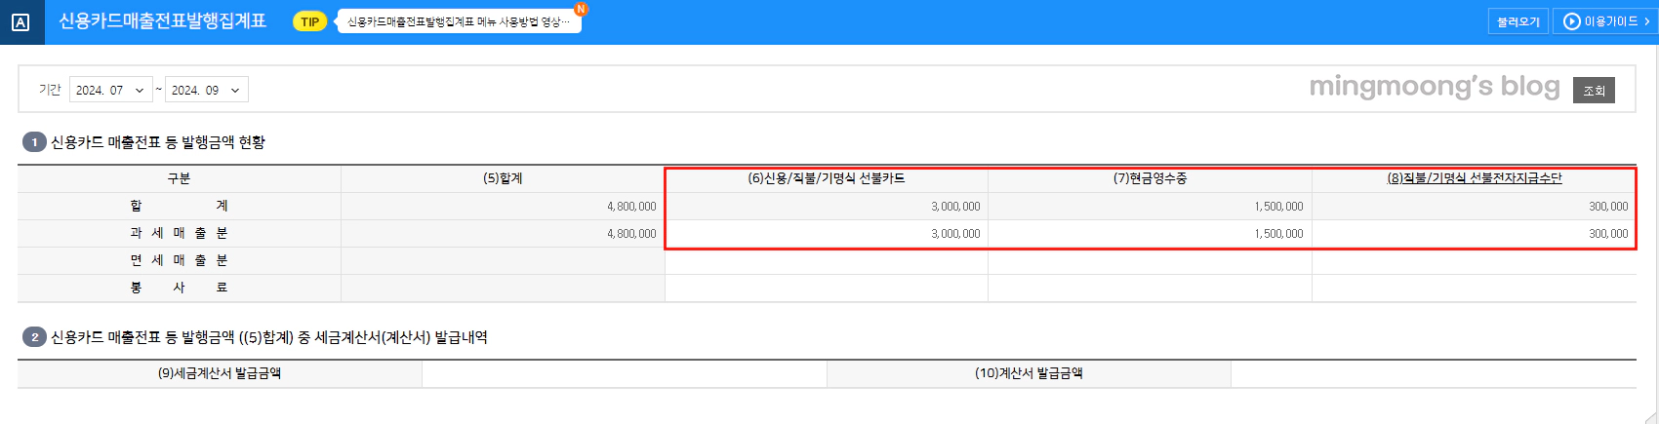Click 면세매출분 card amount empty field
1659x424 pixels.
(827, 260)
